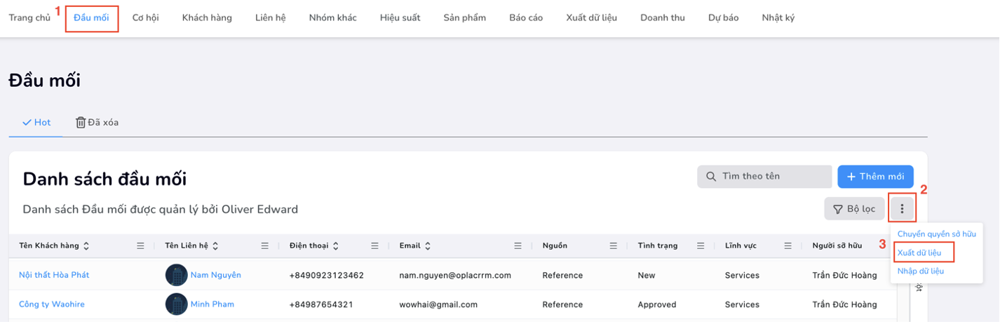Open the Dự báo navigation item
Image resolution: width=1000 pixels, height=324 pixels.
724,18
